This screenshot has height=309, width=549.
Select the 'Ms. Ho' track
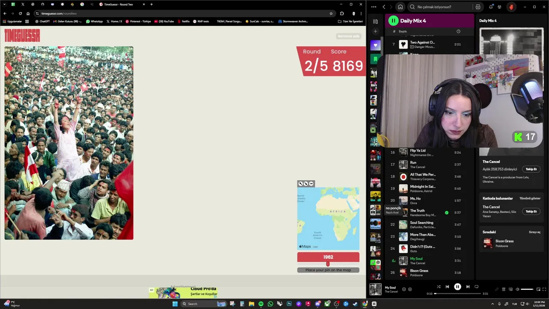coord(429,200)
